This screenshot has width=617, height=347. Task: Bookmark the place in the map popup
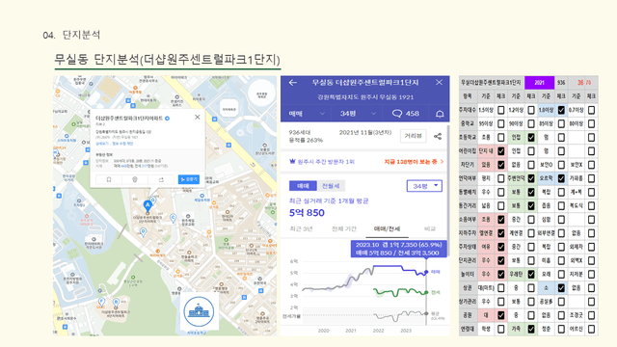[x=109, y=179]
